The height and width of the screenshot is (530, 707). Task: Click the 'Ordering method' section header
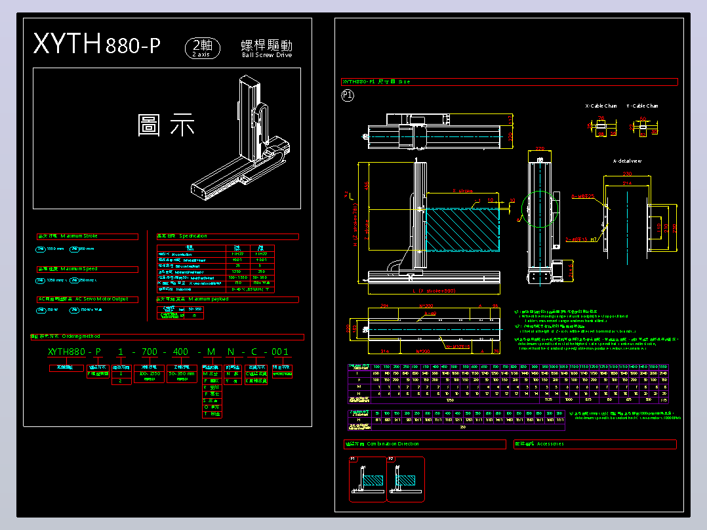(x=167, y=337)
